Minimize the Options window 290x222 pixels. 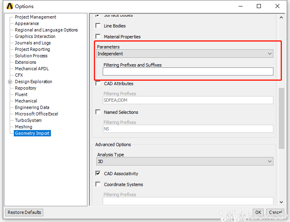point(241,6)
